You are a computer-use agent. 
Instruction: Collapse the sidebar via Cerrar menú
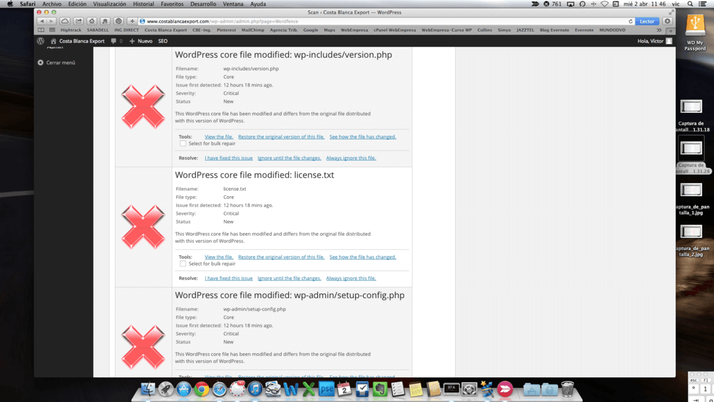[56, 62]
